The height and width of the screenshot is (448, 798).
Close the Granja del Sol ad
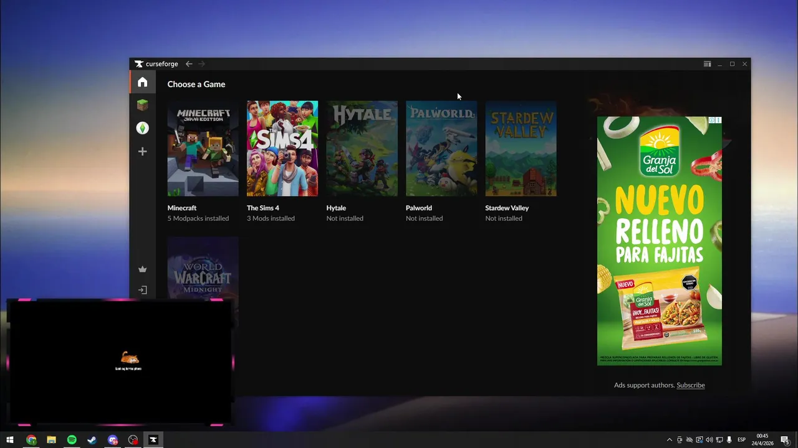point(718,120)
